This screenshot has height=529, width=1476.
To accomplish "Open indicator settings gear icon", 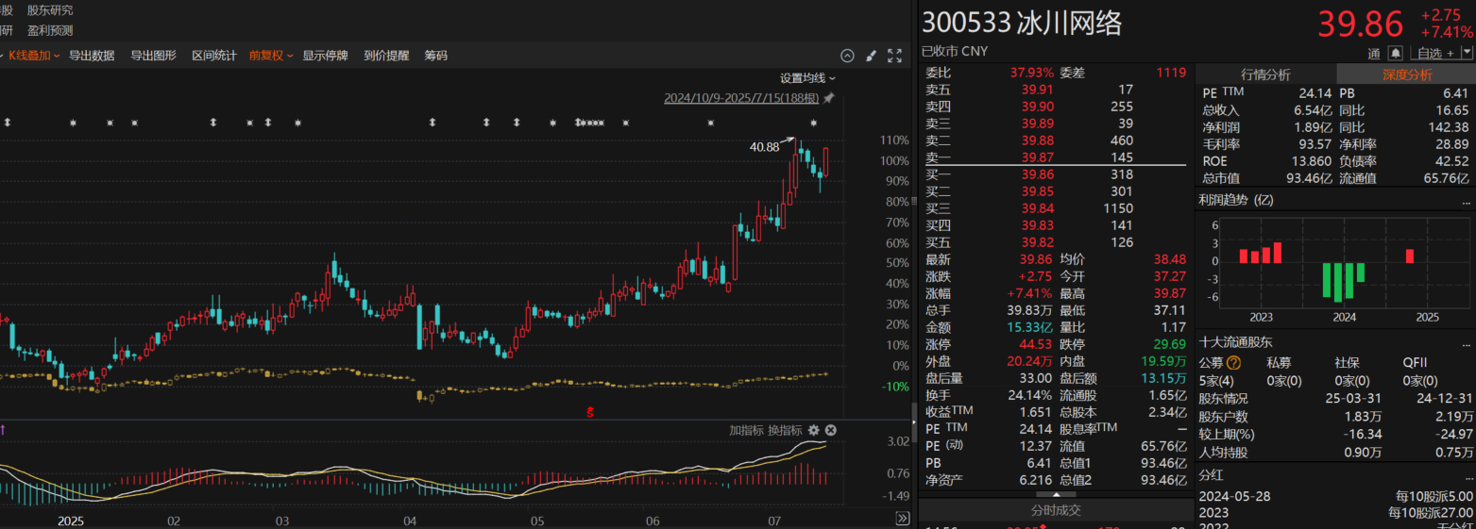I will click(x=813, y=430).
